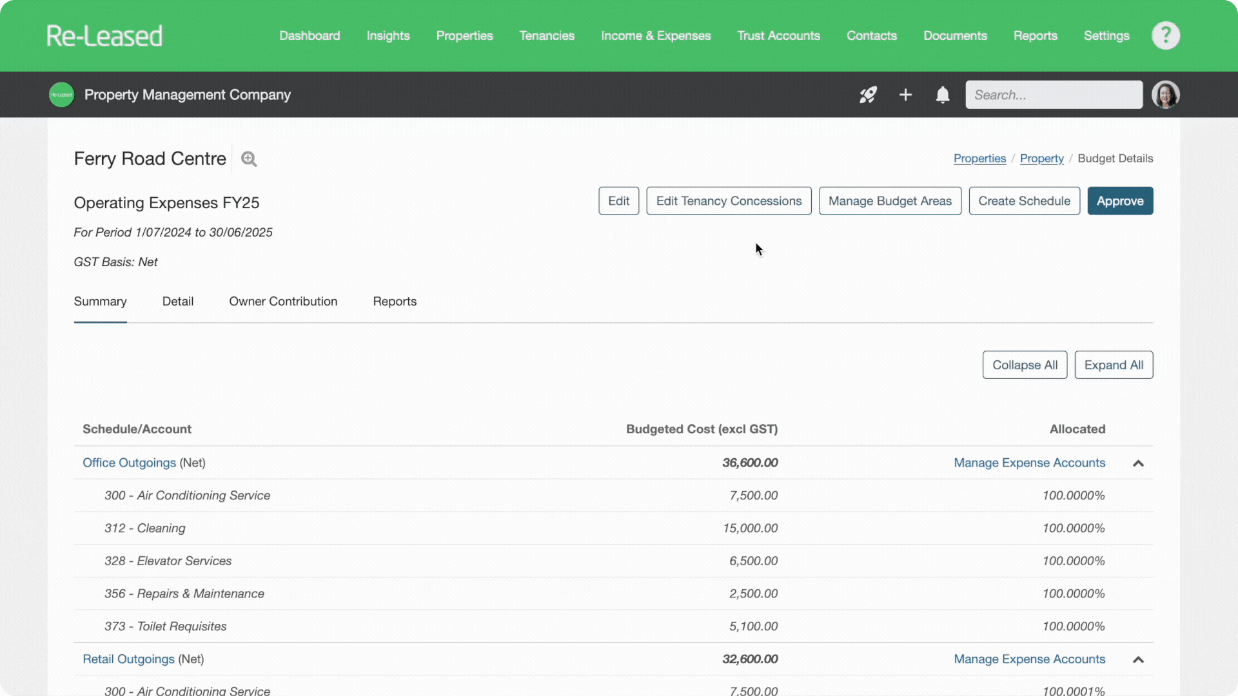Image resolution: width=1238 pixels, height=696 pixels.
Task: Open the Documents menu
Action: point(955,35)
